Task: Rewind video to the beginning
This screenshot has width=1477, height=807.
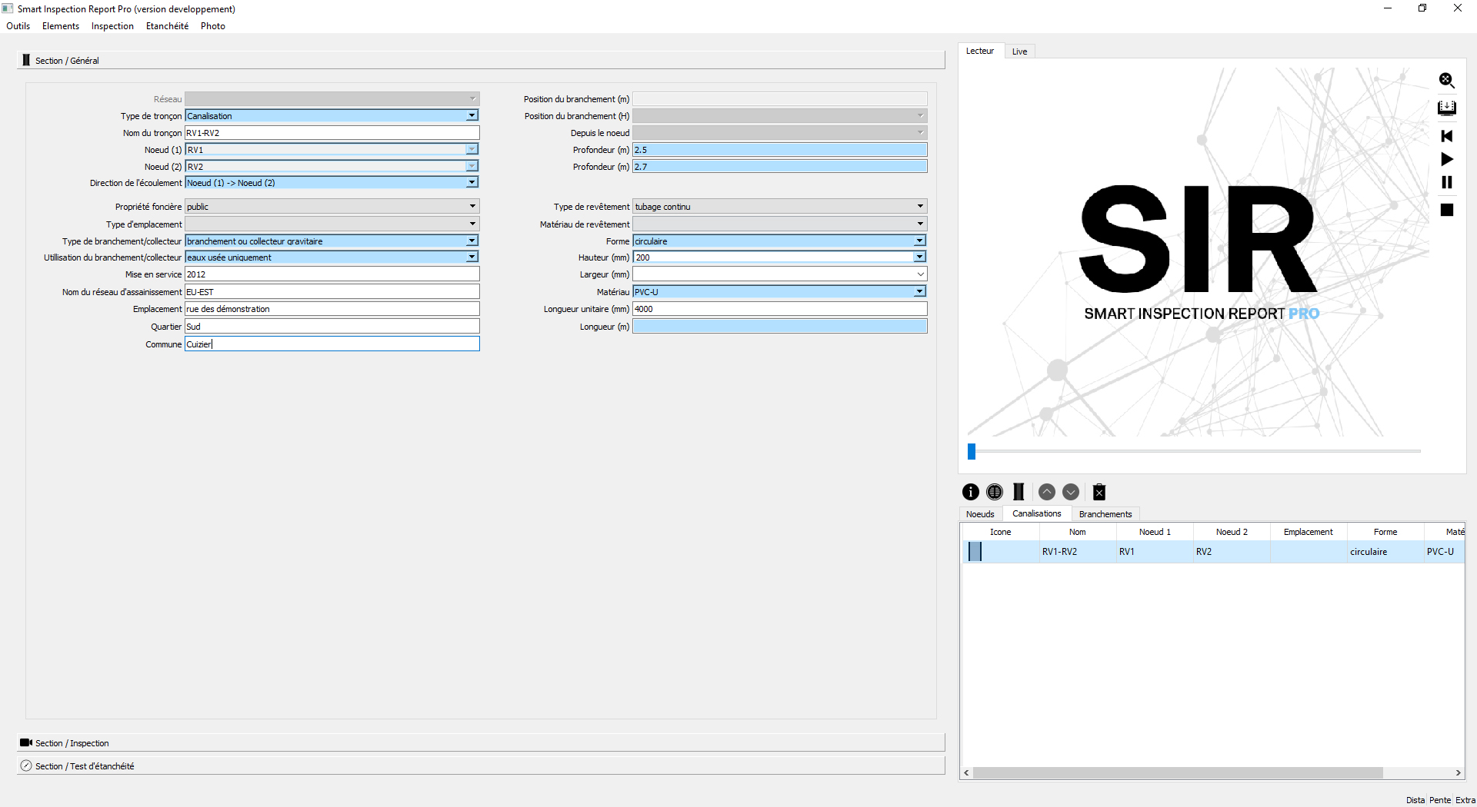Action: (x=1446, y=136)
